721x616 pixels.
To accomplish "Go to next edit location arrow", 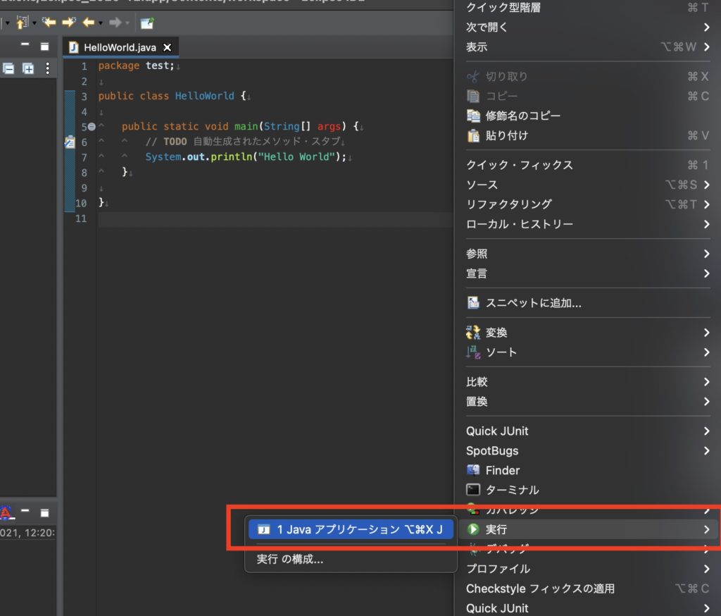I will click(x=69, y=22).
